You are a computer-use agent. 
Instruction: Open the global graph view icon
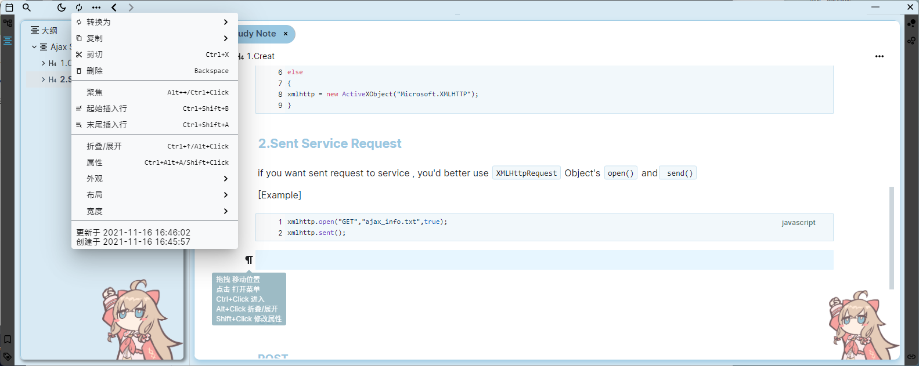[911, 23]
